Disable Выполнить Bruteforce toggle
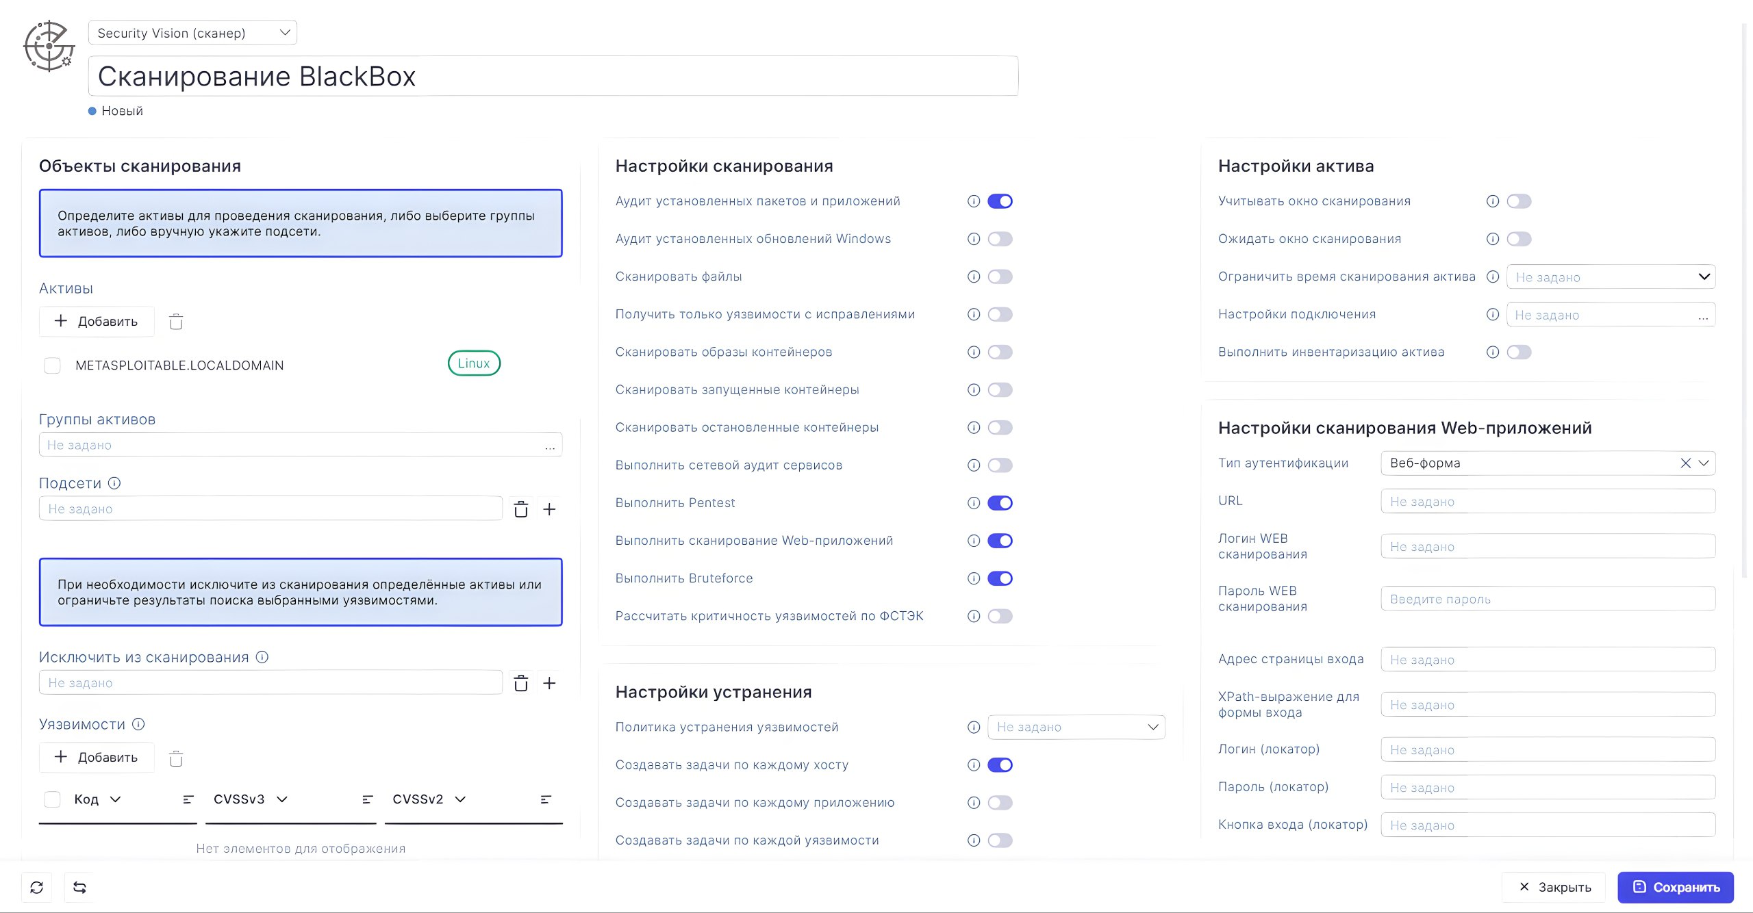The width and height of the screenshot is (1753, 913). pyautogui.click(x=1000, y=578)
